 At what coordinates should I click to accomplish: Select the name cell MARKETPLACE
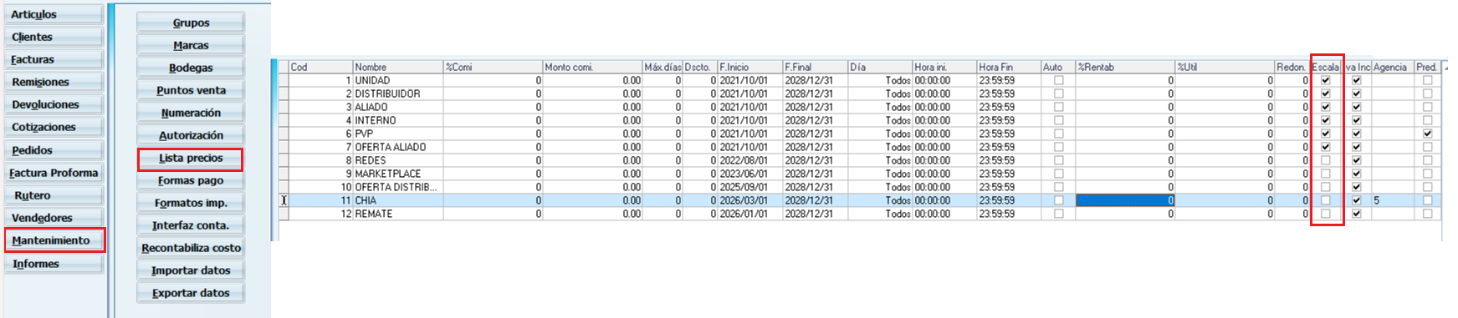[x=398, y=174]
